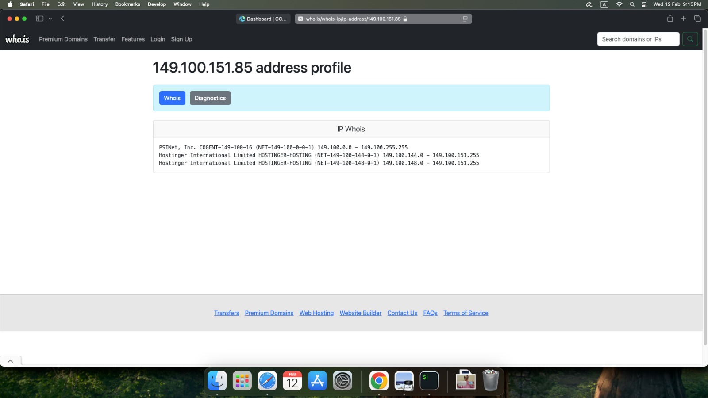This screenshot has width=708, height=398.
Task: Open the Safari menu
Action: pyautogui.click(x=27, y=4)
